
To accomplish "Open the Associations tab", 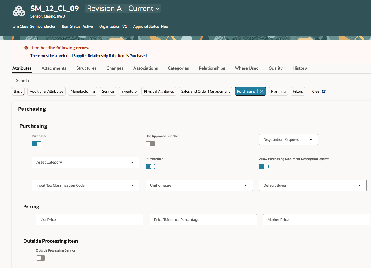I will [x=146, y=68].
